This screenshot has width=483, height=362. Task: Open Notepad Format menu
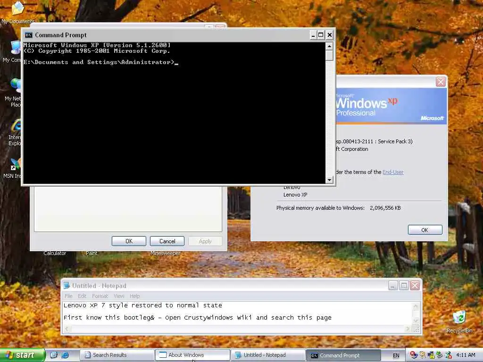click(x=100, y=296)
